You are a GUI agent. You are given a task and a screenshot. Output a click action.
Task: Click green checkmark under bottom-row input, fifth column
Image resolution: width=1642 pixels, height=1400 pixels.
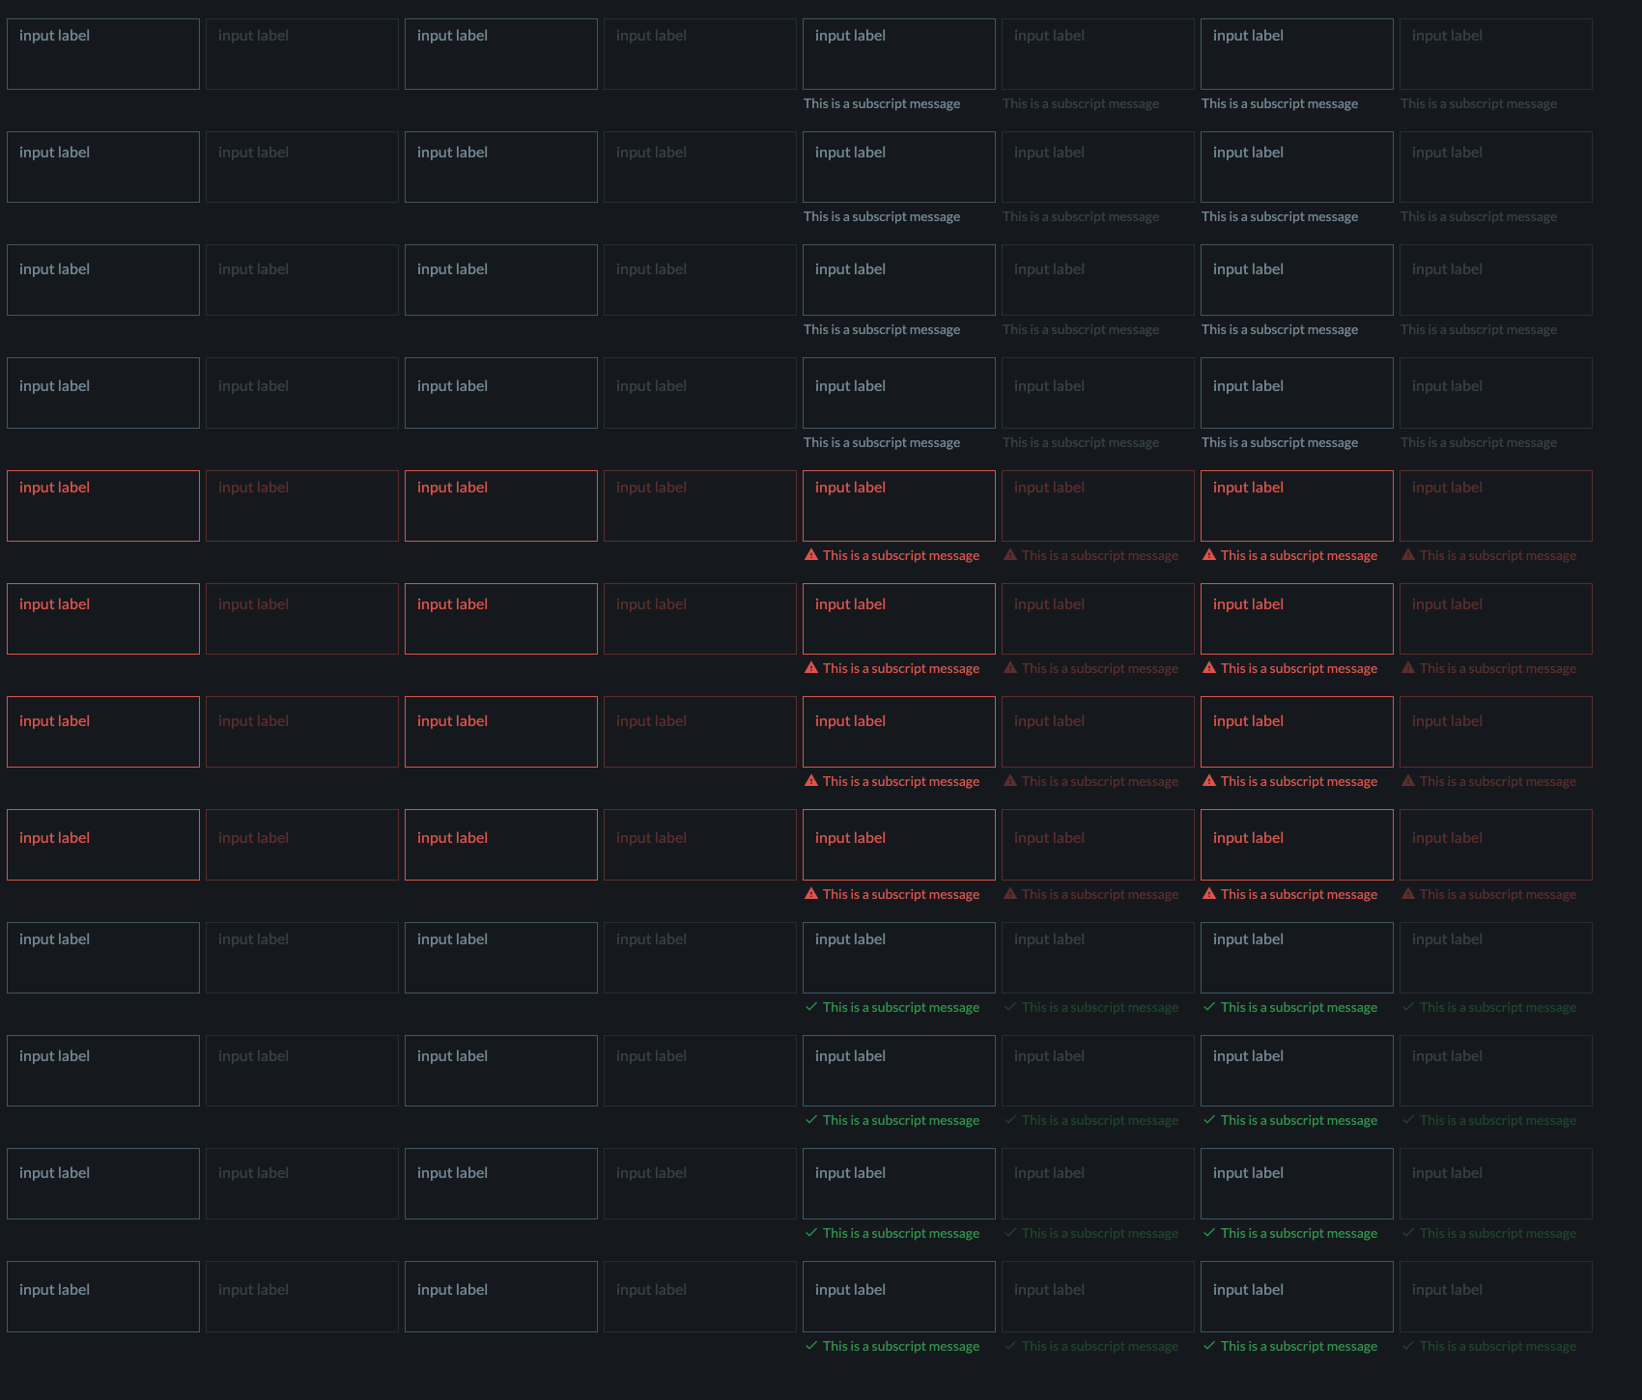(x=811, y=1346)
